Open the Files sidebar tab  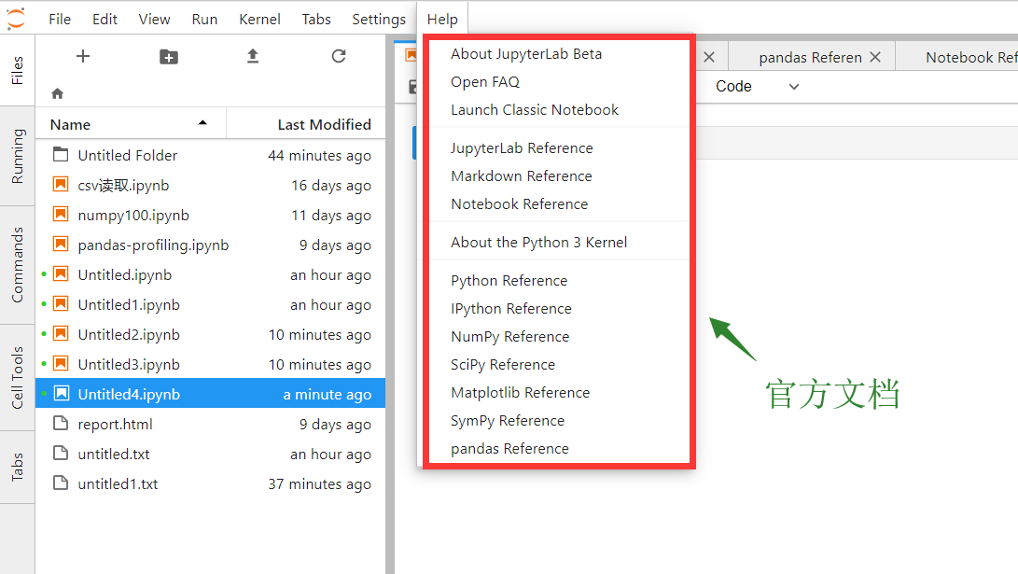18,70
